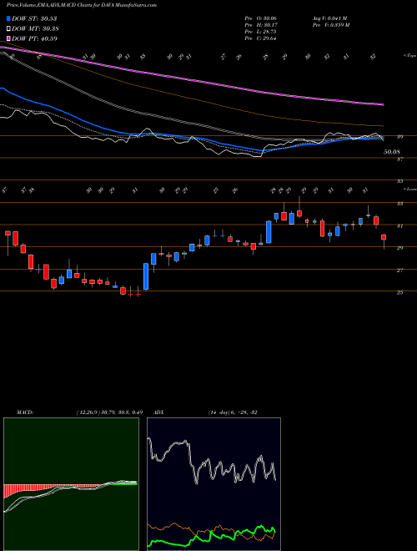
Task: Click the ADX heading label
Action: point(159,412)
